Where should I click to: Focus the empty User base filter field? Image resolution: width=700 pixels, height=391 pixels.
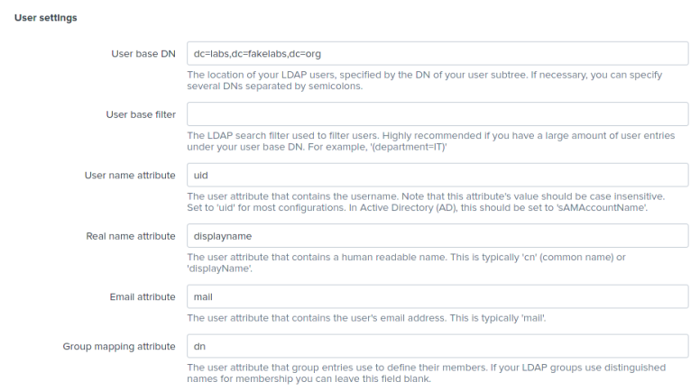437,114
